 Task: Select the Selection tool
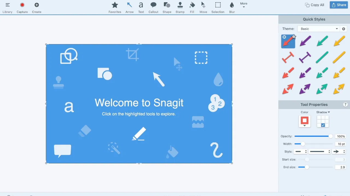pyautogui.click(x=218, y=8)
